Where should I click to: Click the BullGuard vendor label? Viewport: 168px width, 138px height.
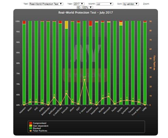click(52, 111)
